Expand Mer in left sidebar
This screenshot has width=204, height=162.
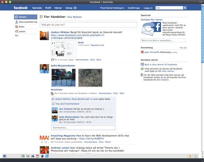click(17, 35)
